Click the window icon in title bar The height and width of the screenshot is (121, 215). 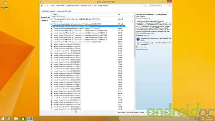click(41, 2)
